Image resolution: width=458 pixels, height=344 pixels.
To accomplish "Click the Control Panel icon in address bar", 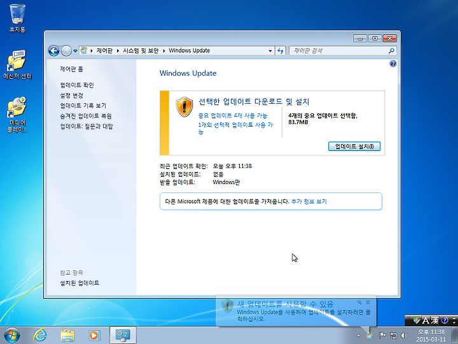I will click(x=83, y=50).
